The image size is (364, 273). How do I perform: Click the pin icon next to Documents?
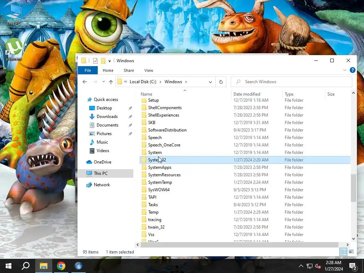(130, 125)
